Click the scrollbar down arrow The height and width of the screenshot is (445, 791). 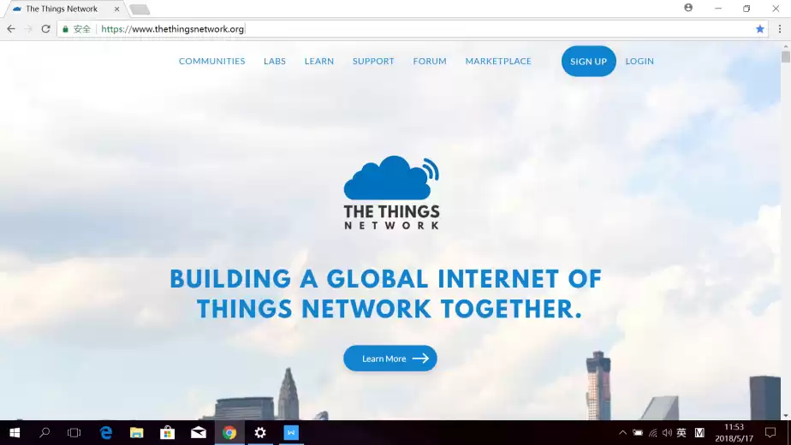coord(786,416)
